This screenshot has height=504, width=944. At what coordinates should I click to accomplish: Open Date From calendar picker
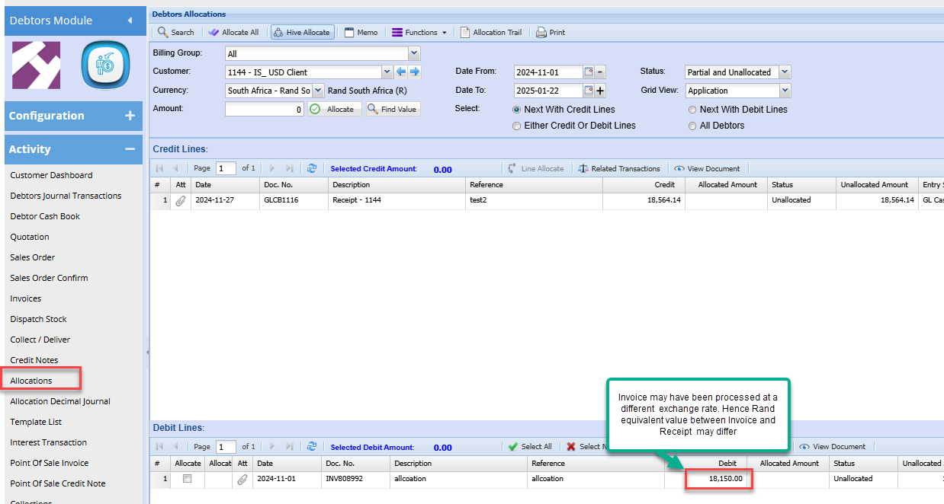click(x=589, y=72)
